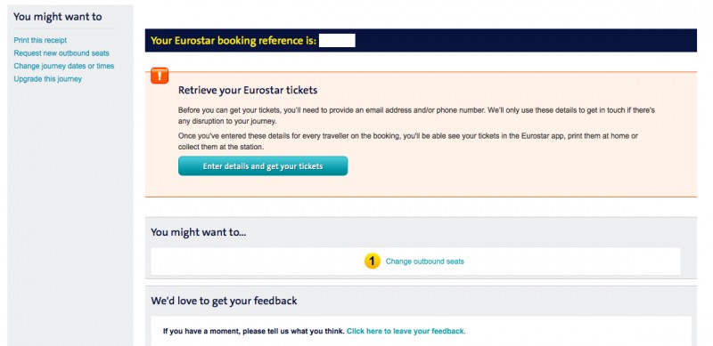Click here to leave your feedback link
Viewport: 713px width, 346px height.
click(x=406, y=331)
